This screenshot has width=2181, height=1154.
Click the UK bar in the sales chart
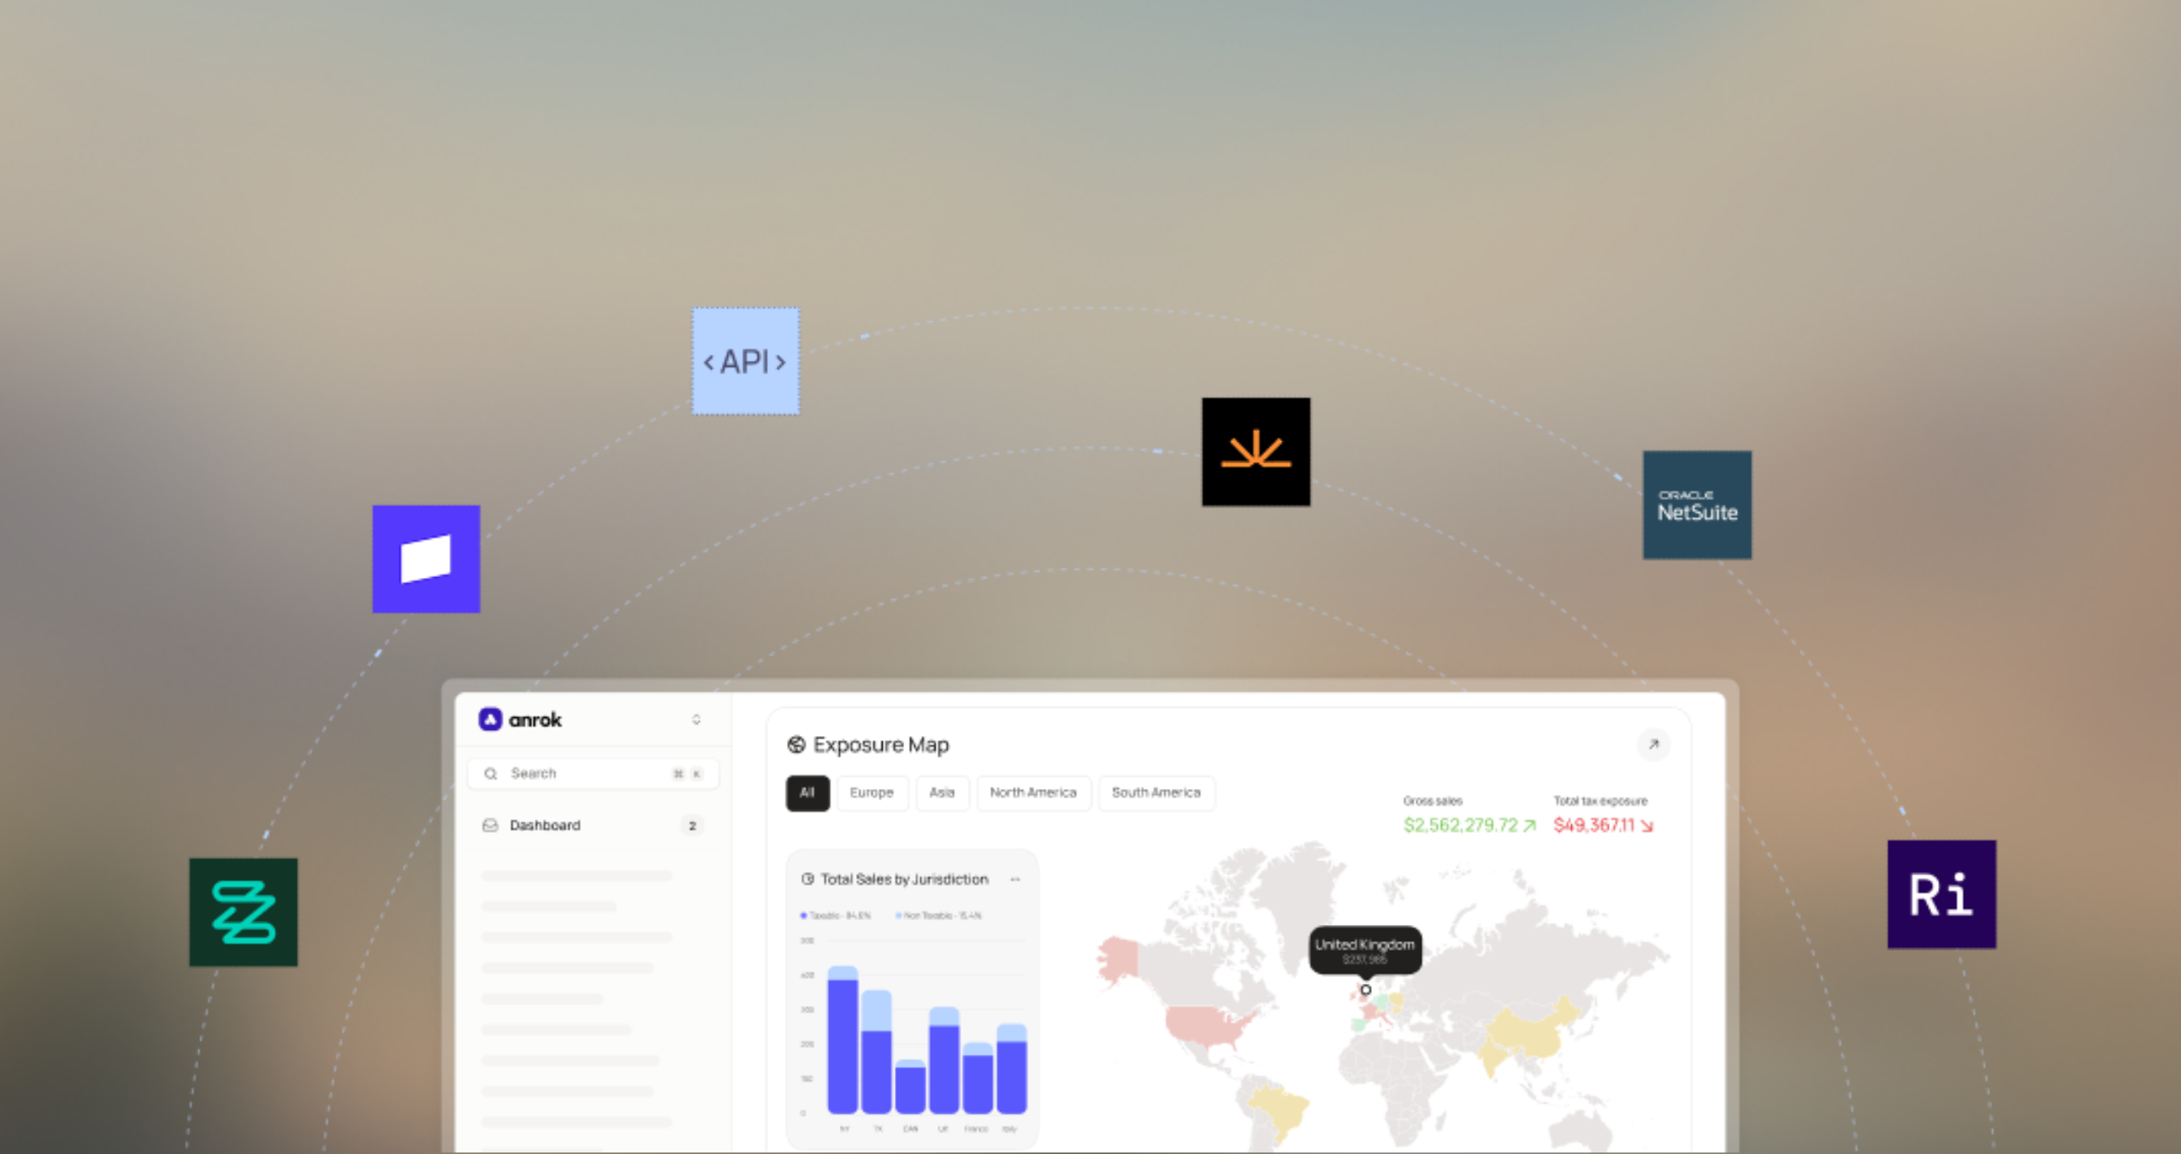944,1060
